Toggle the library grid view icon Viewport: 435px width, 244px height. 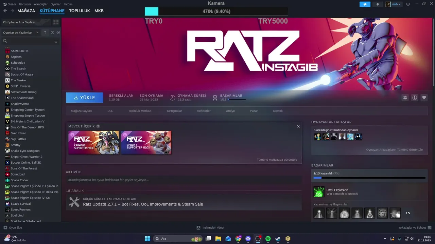[x=56, y=22]
